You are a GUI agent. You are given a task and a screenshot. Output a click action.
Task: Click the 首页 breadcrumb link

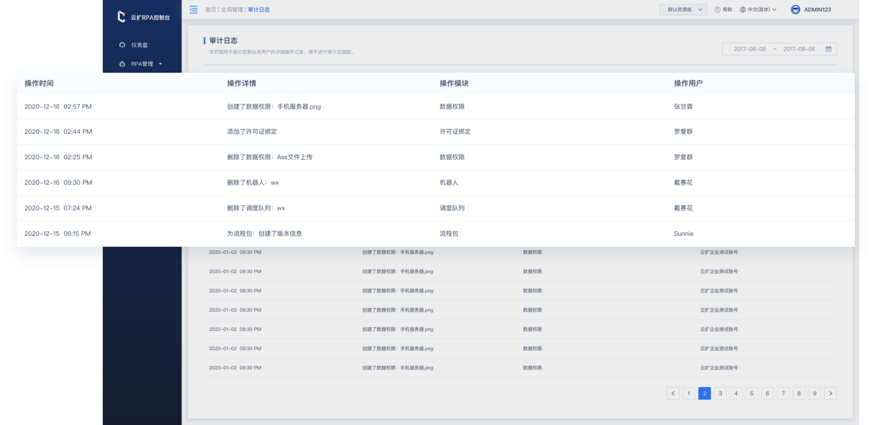point(211,10)
